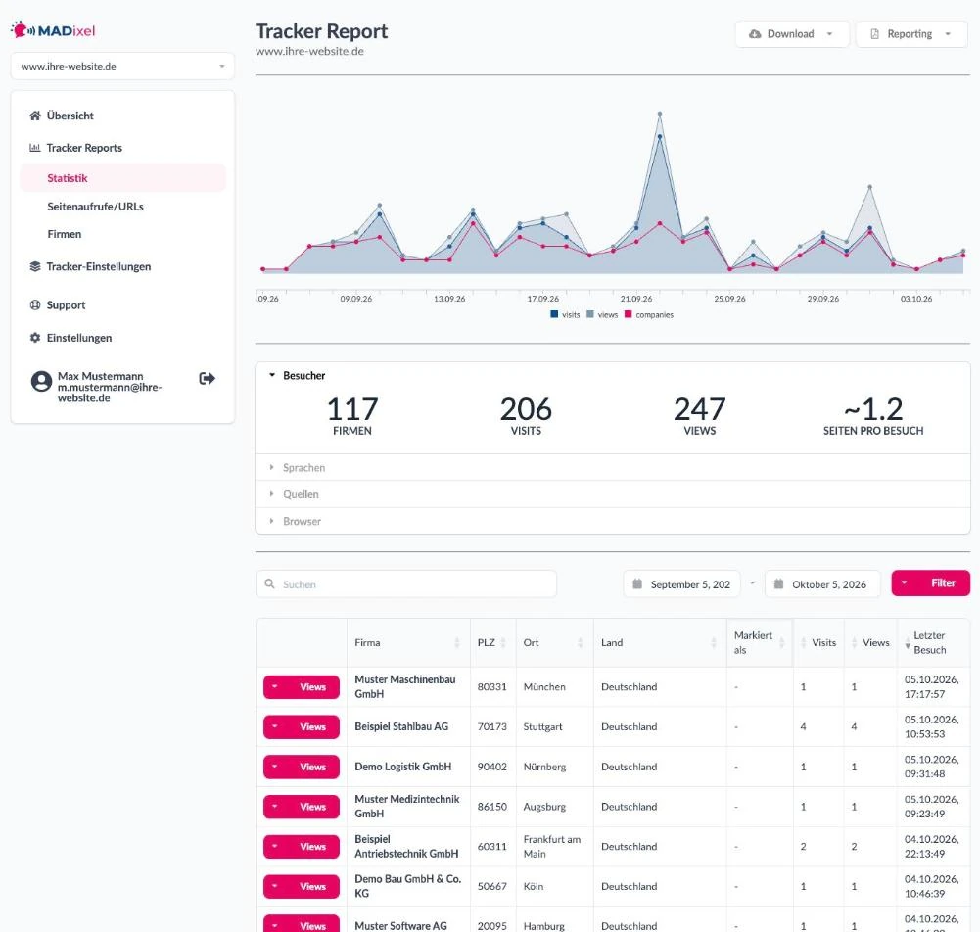Image resolution: width=980 pixels, height=932 pixels.
Task: Expand the Quellen section
Action: tap(613, 494)
